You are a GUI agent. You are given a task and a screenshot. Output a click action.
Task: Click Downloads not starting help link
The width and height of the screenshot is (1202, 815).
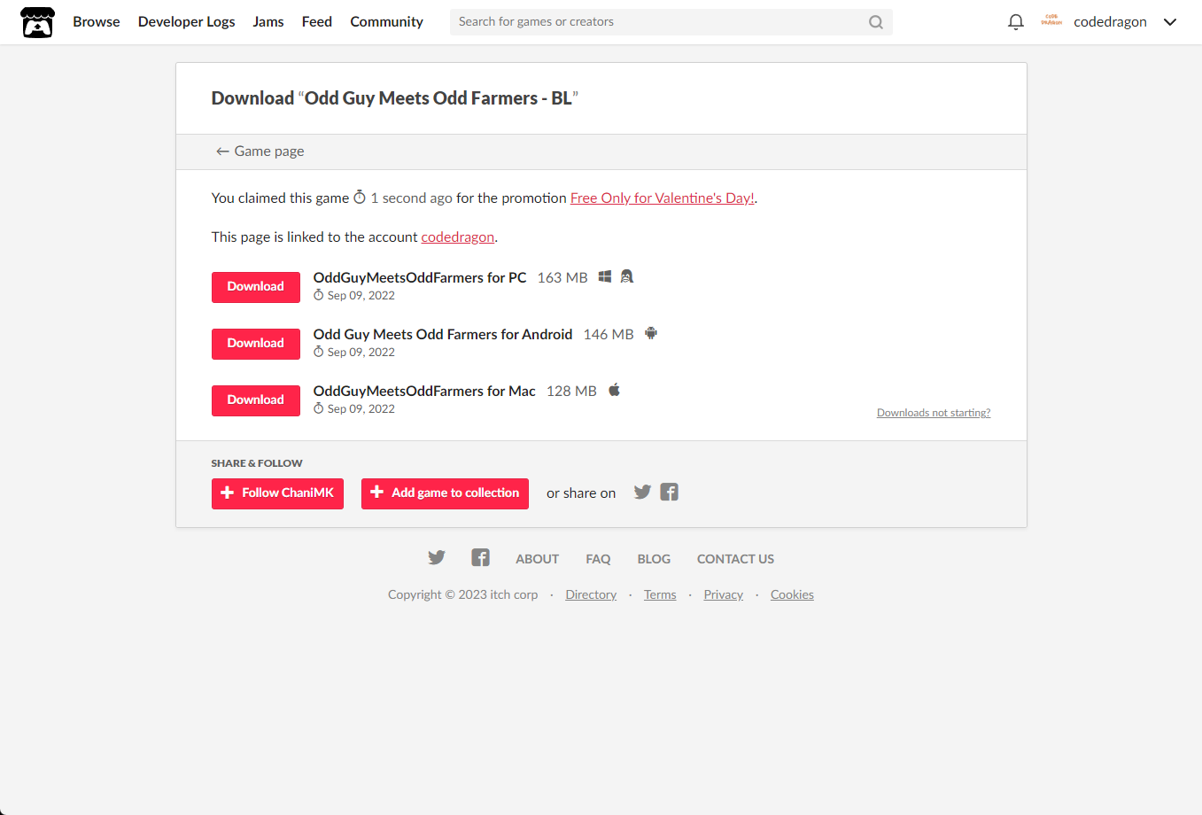934,413
